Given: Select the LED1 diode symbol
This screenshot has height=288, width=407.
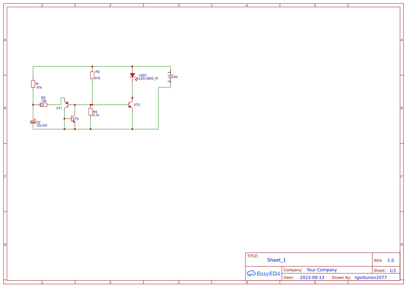Looking at the screenshot, I should (x=132, y=75).
